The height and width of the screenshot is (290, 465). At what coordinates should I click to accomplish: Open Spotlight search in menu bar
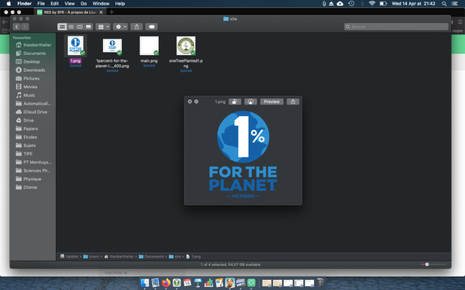[444, 4]
